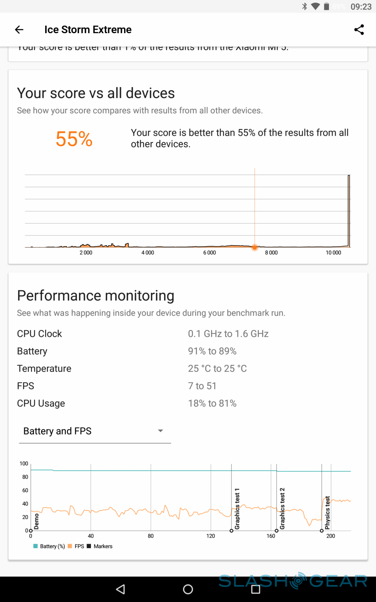Tap the Bluetooth status bar icon
This screenshot has width=376, height=602.
pos(305,6)
